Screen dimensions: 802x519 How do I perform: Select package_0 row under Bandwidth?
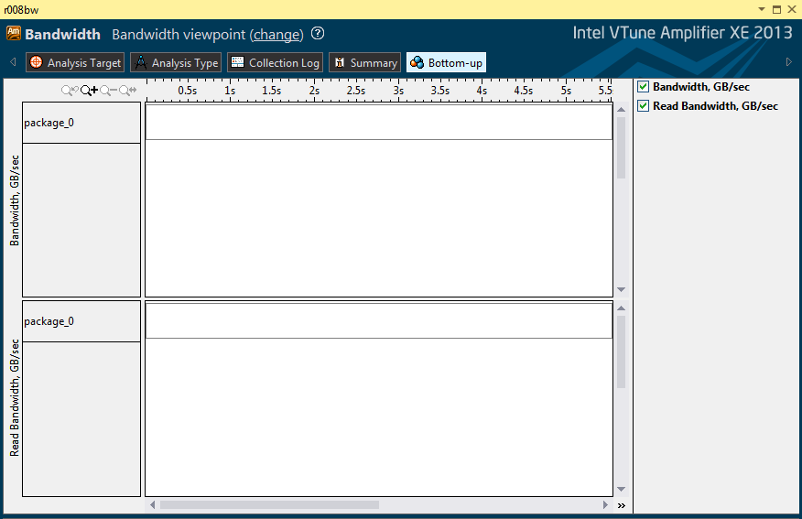coord(81,123)
